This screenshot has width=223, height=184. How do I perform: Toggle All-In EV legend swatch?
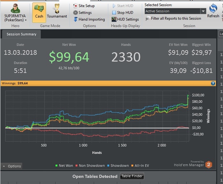[132, 166]
